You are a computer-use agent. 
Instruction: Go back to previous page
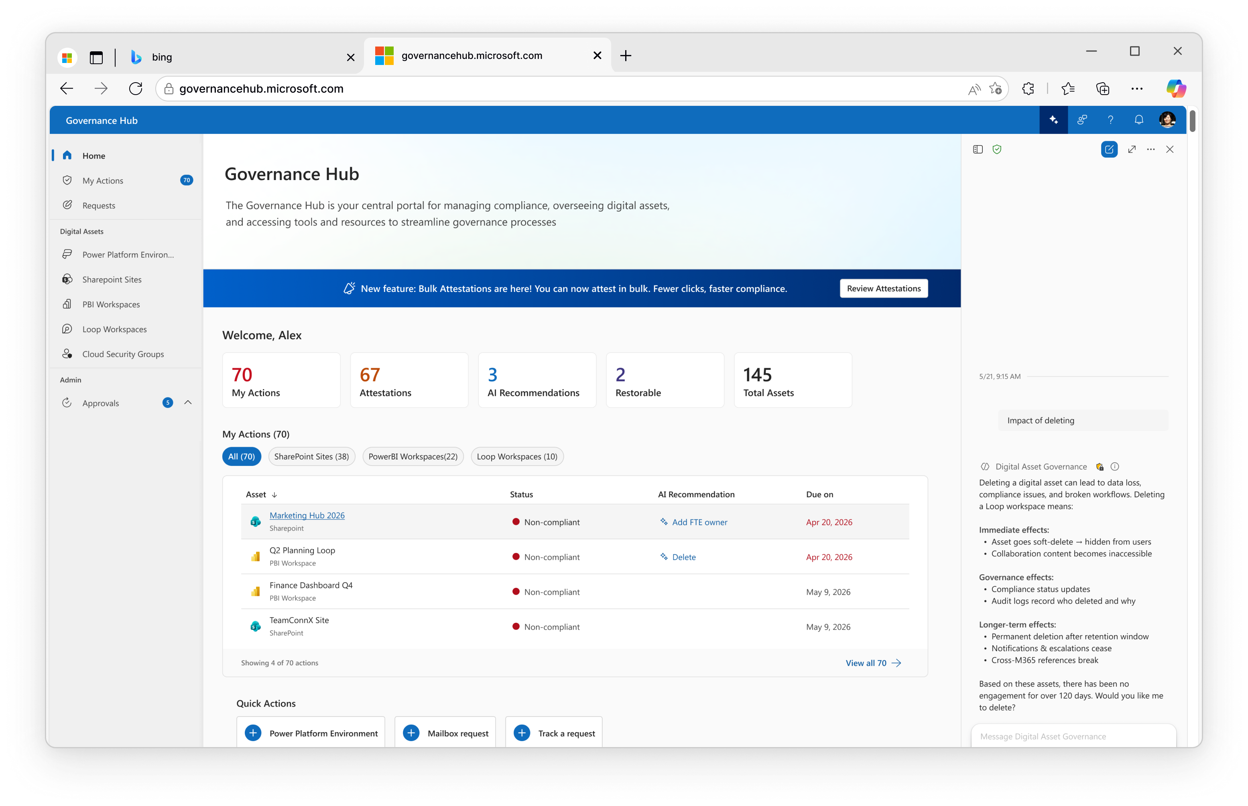click(67, 89)
